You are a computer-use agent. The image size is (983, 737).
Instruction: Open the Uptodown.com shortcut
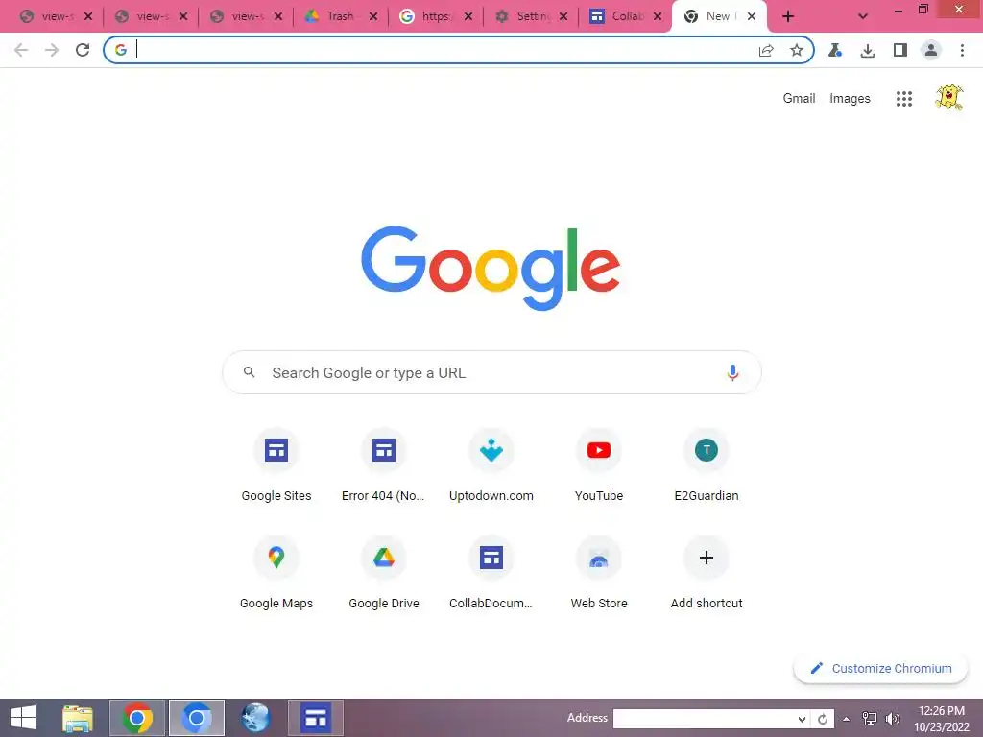[491, 465]
